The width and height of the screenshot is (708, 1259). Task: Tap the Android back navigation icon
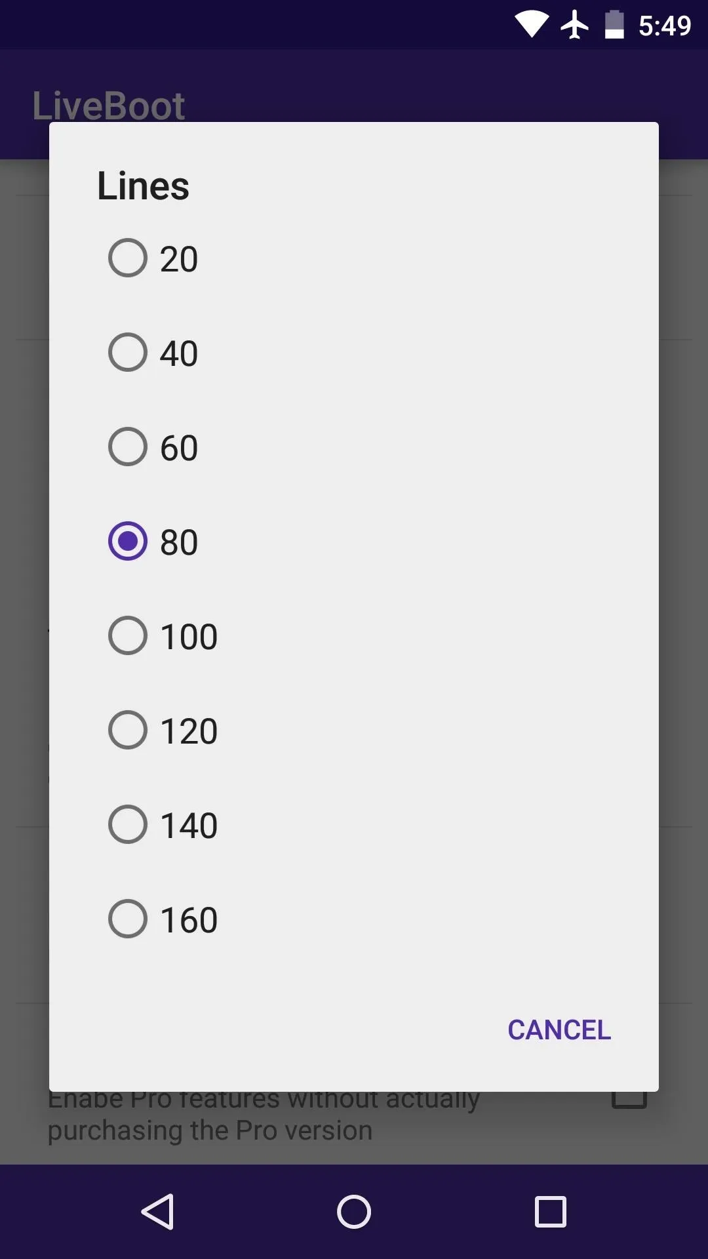pyautogui.click(x=158, y=1211)
